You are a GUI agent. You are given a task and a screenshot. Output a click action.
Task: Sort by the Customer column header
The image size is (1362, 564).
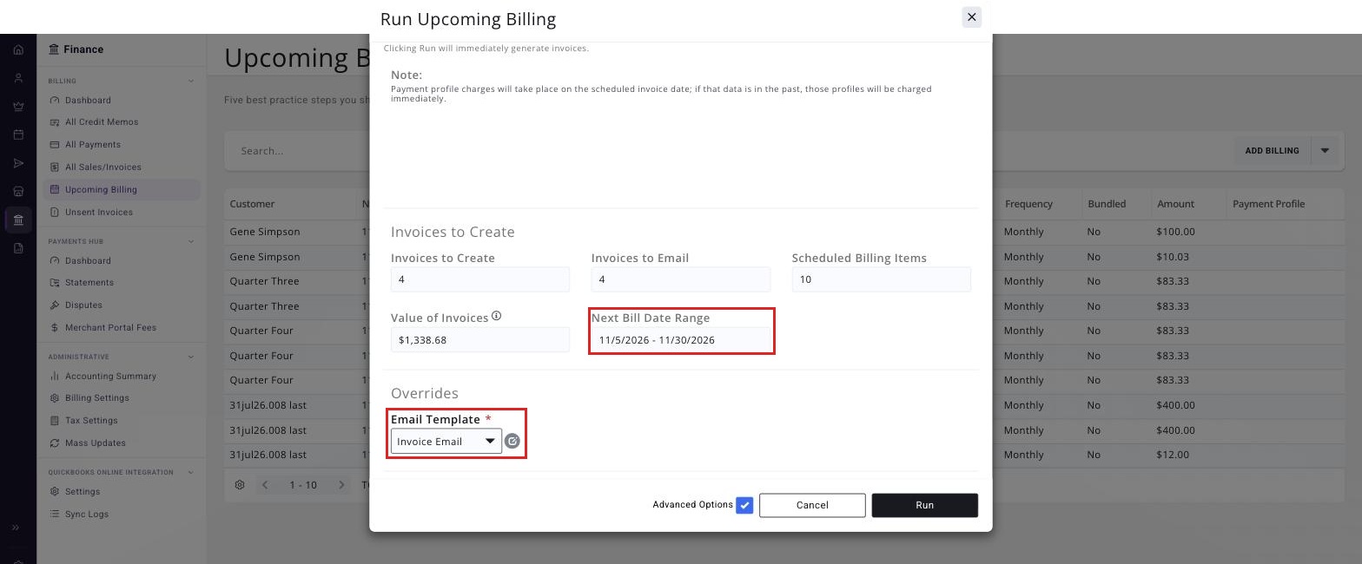252,204
